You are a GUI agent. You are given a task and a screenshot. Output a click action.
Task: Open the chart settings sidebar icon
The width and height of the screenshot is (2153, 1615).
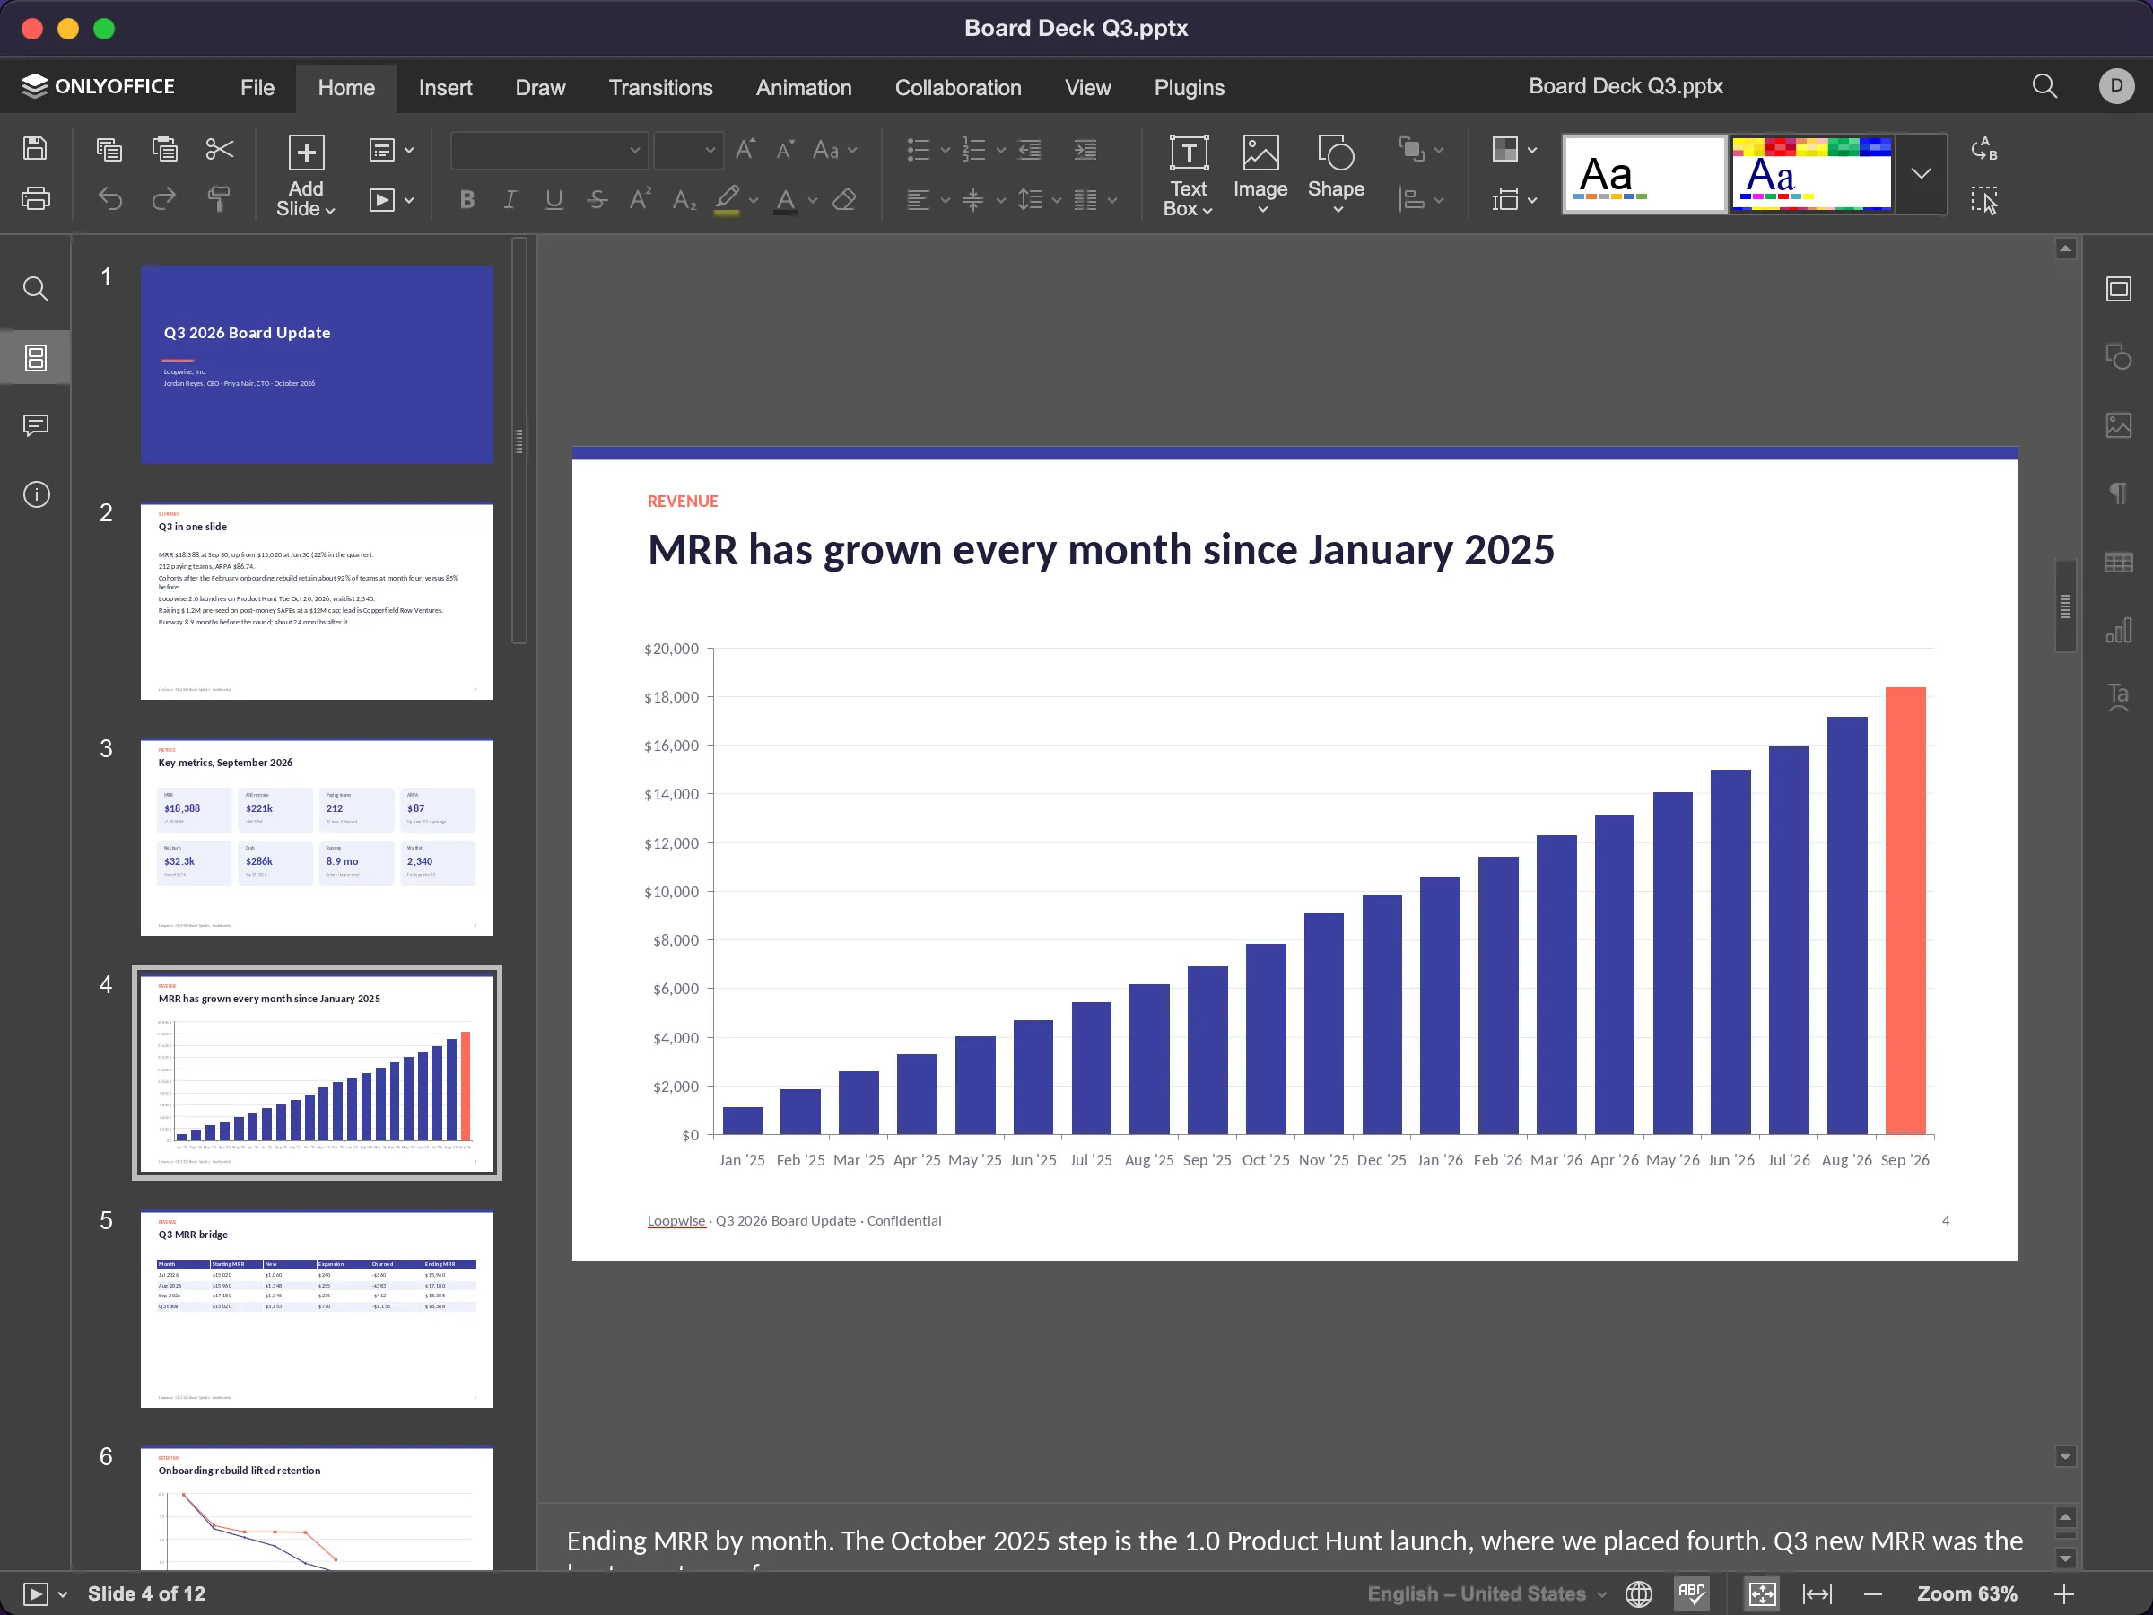click(2118, 630)
